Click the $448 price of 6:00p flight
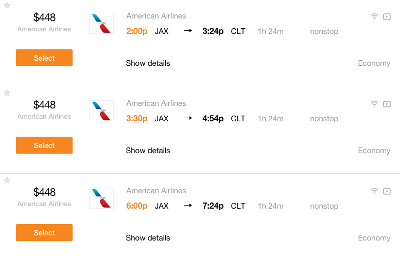The width and height of the screenshot is (400, 259). [44, 192]
